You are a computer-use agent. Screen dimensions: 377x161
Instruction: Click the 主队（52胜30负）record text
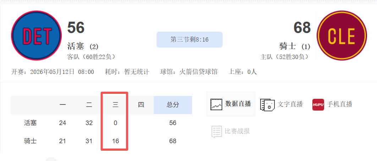tap(284, 57)
